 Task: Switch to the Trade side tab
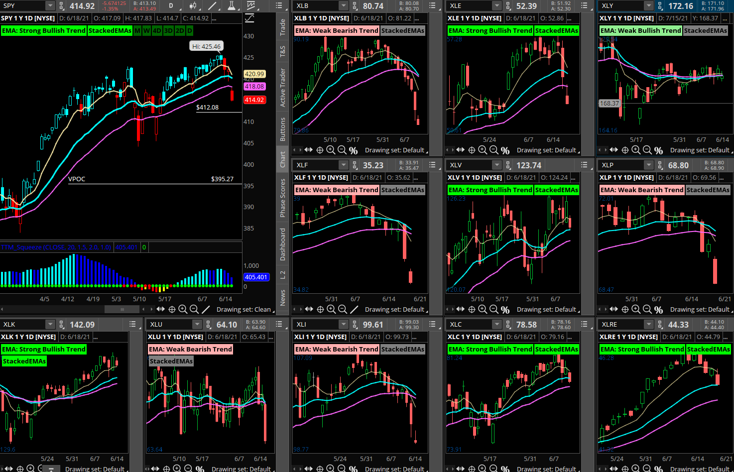(282, 27)
